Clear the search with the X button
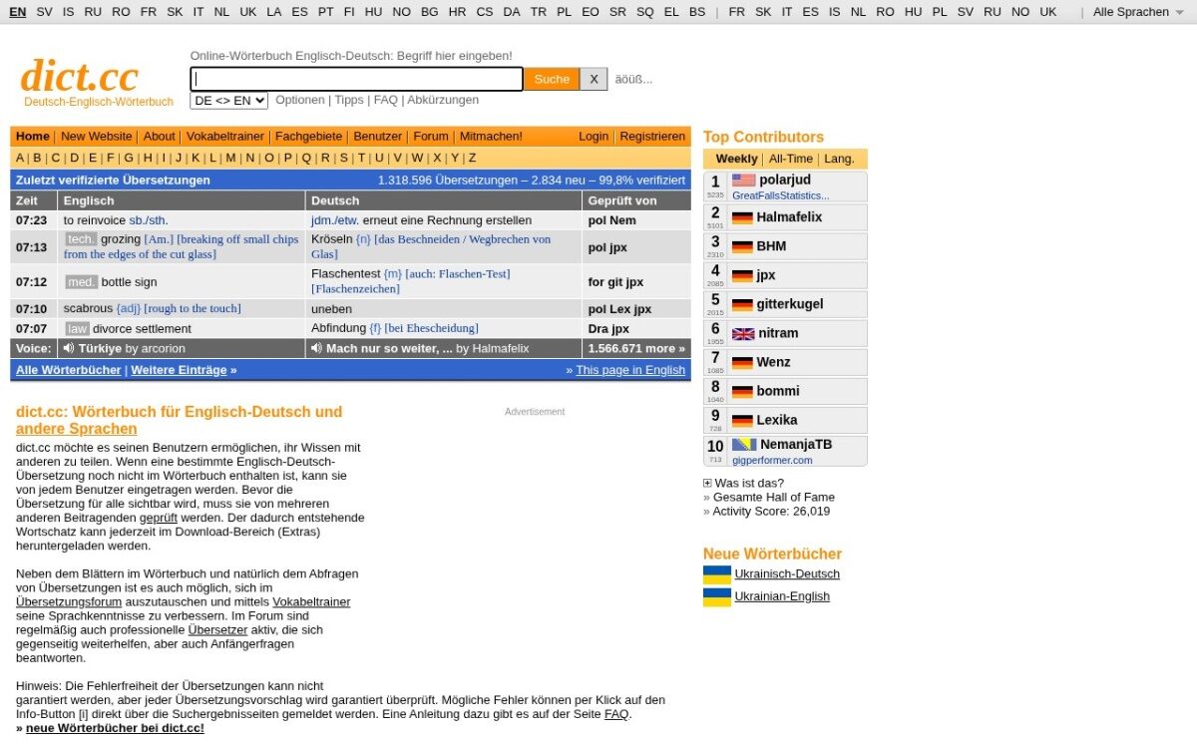Screen dimensions: 1197x748 [x=594, y=79]
